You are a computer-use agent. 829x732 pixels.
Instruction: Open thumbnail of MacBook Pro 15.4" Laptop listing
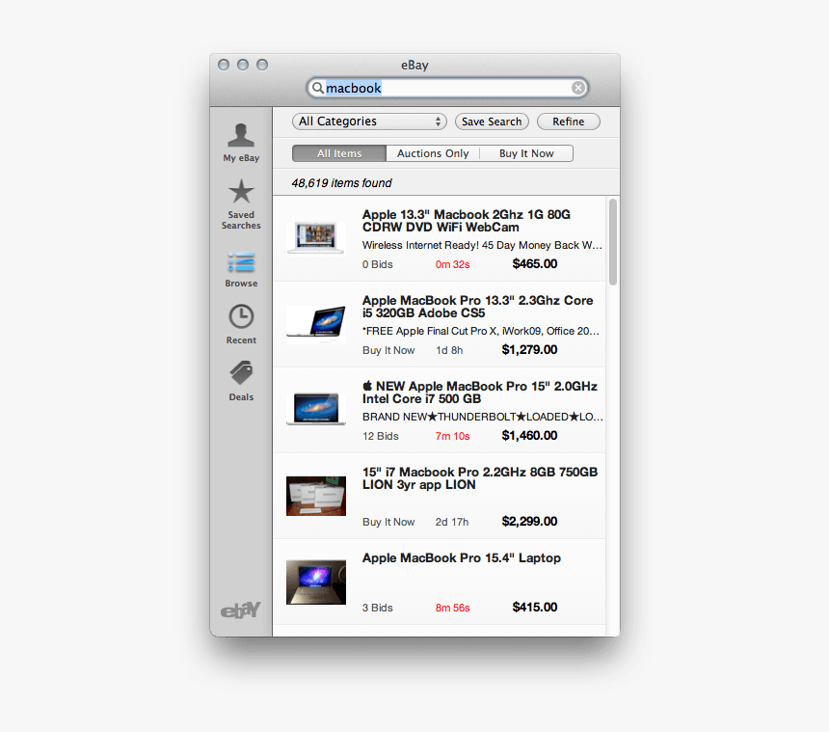pyautogui.click(x=316, y=582)
